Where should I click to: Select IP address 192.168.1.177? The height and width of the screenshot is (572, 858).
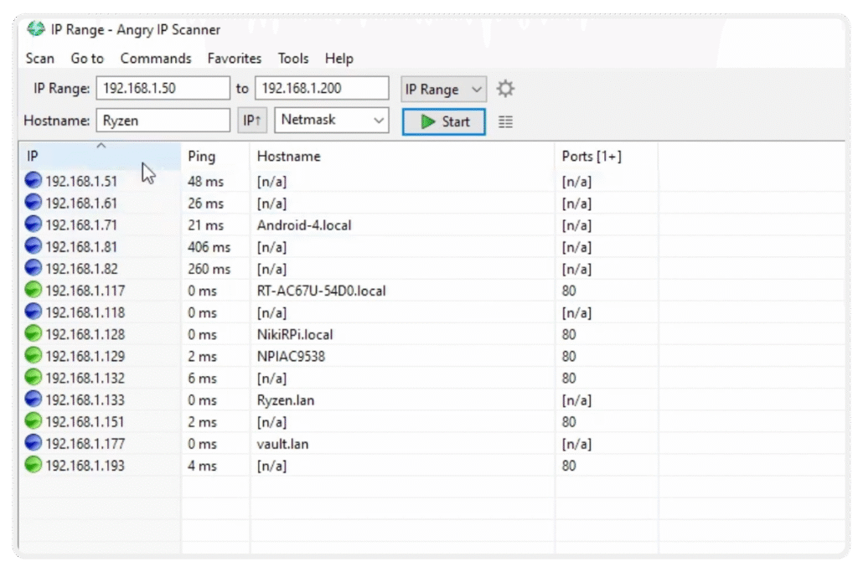(85, 444)
